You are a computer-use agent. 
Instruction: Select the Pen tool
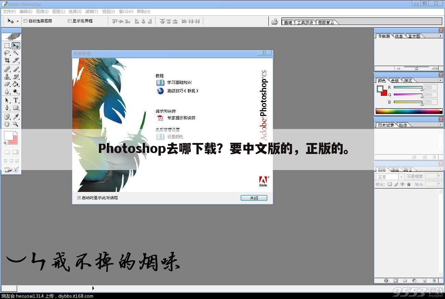pos(7,108)
